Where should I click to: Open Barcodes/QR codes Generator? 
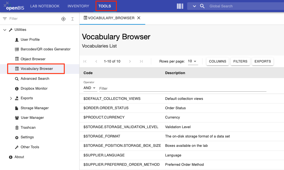click(x=46, y=49)
